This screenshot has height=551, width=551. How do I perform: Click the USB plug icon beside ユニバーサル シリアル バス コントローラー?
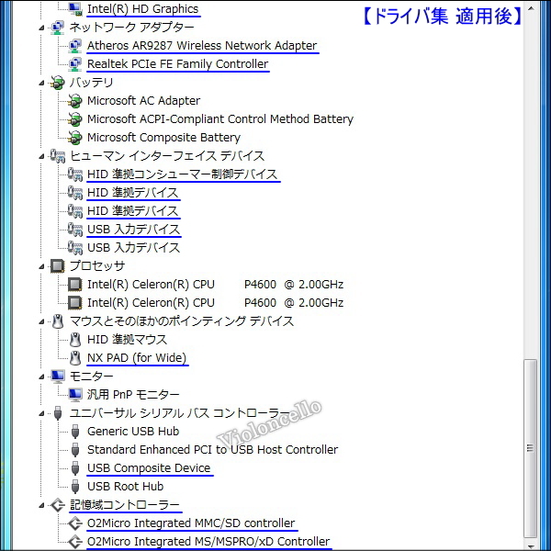point(58,413)
